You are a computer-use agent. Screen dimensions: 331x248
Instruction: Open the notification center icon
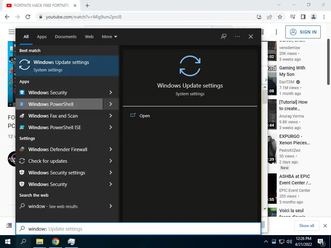point(321,242)
